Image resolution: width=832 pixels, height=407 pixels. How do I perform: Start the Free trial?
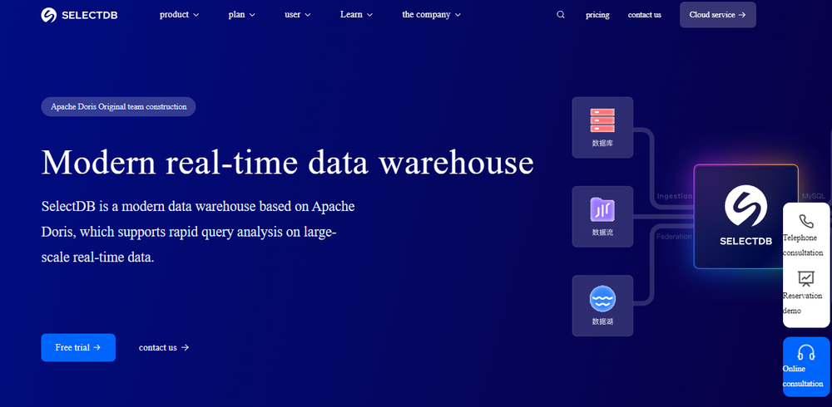(x=78, y=348)
